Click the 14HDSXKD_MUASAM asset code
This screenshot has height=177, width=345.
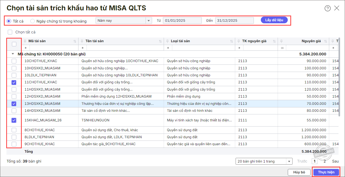coord(42,110)
